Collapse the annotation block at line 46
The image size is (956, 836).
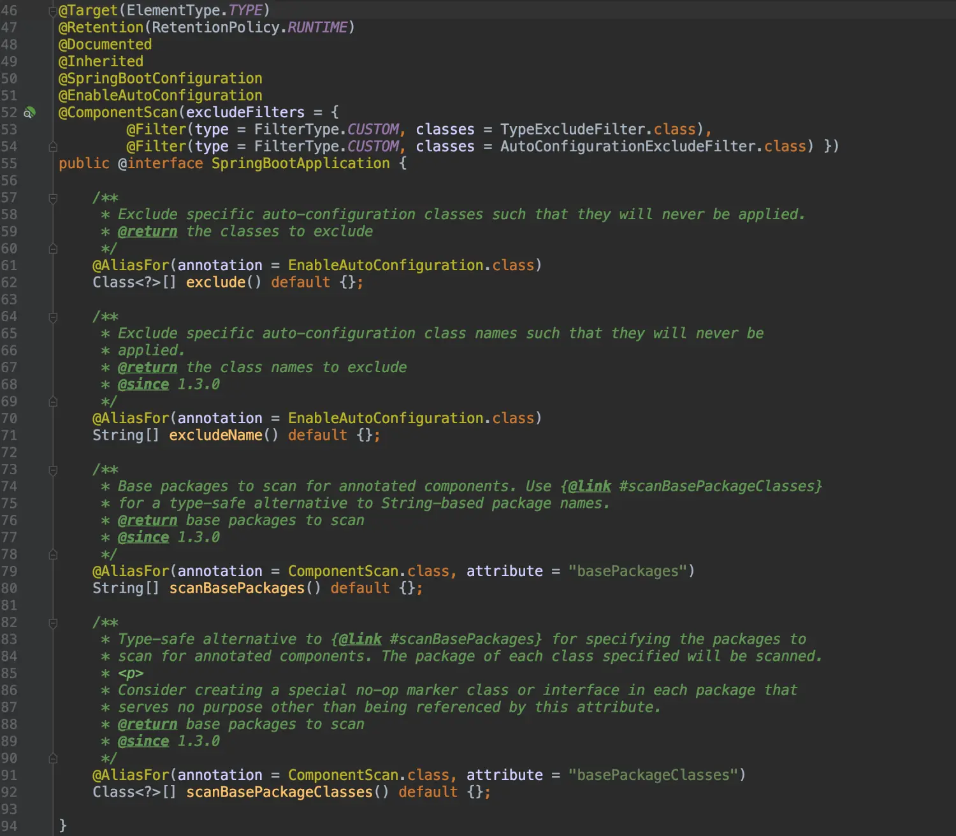pos(53,11)
